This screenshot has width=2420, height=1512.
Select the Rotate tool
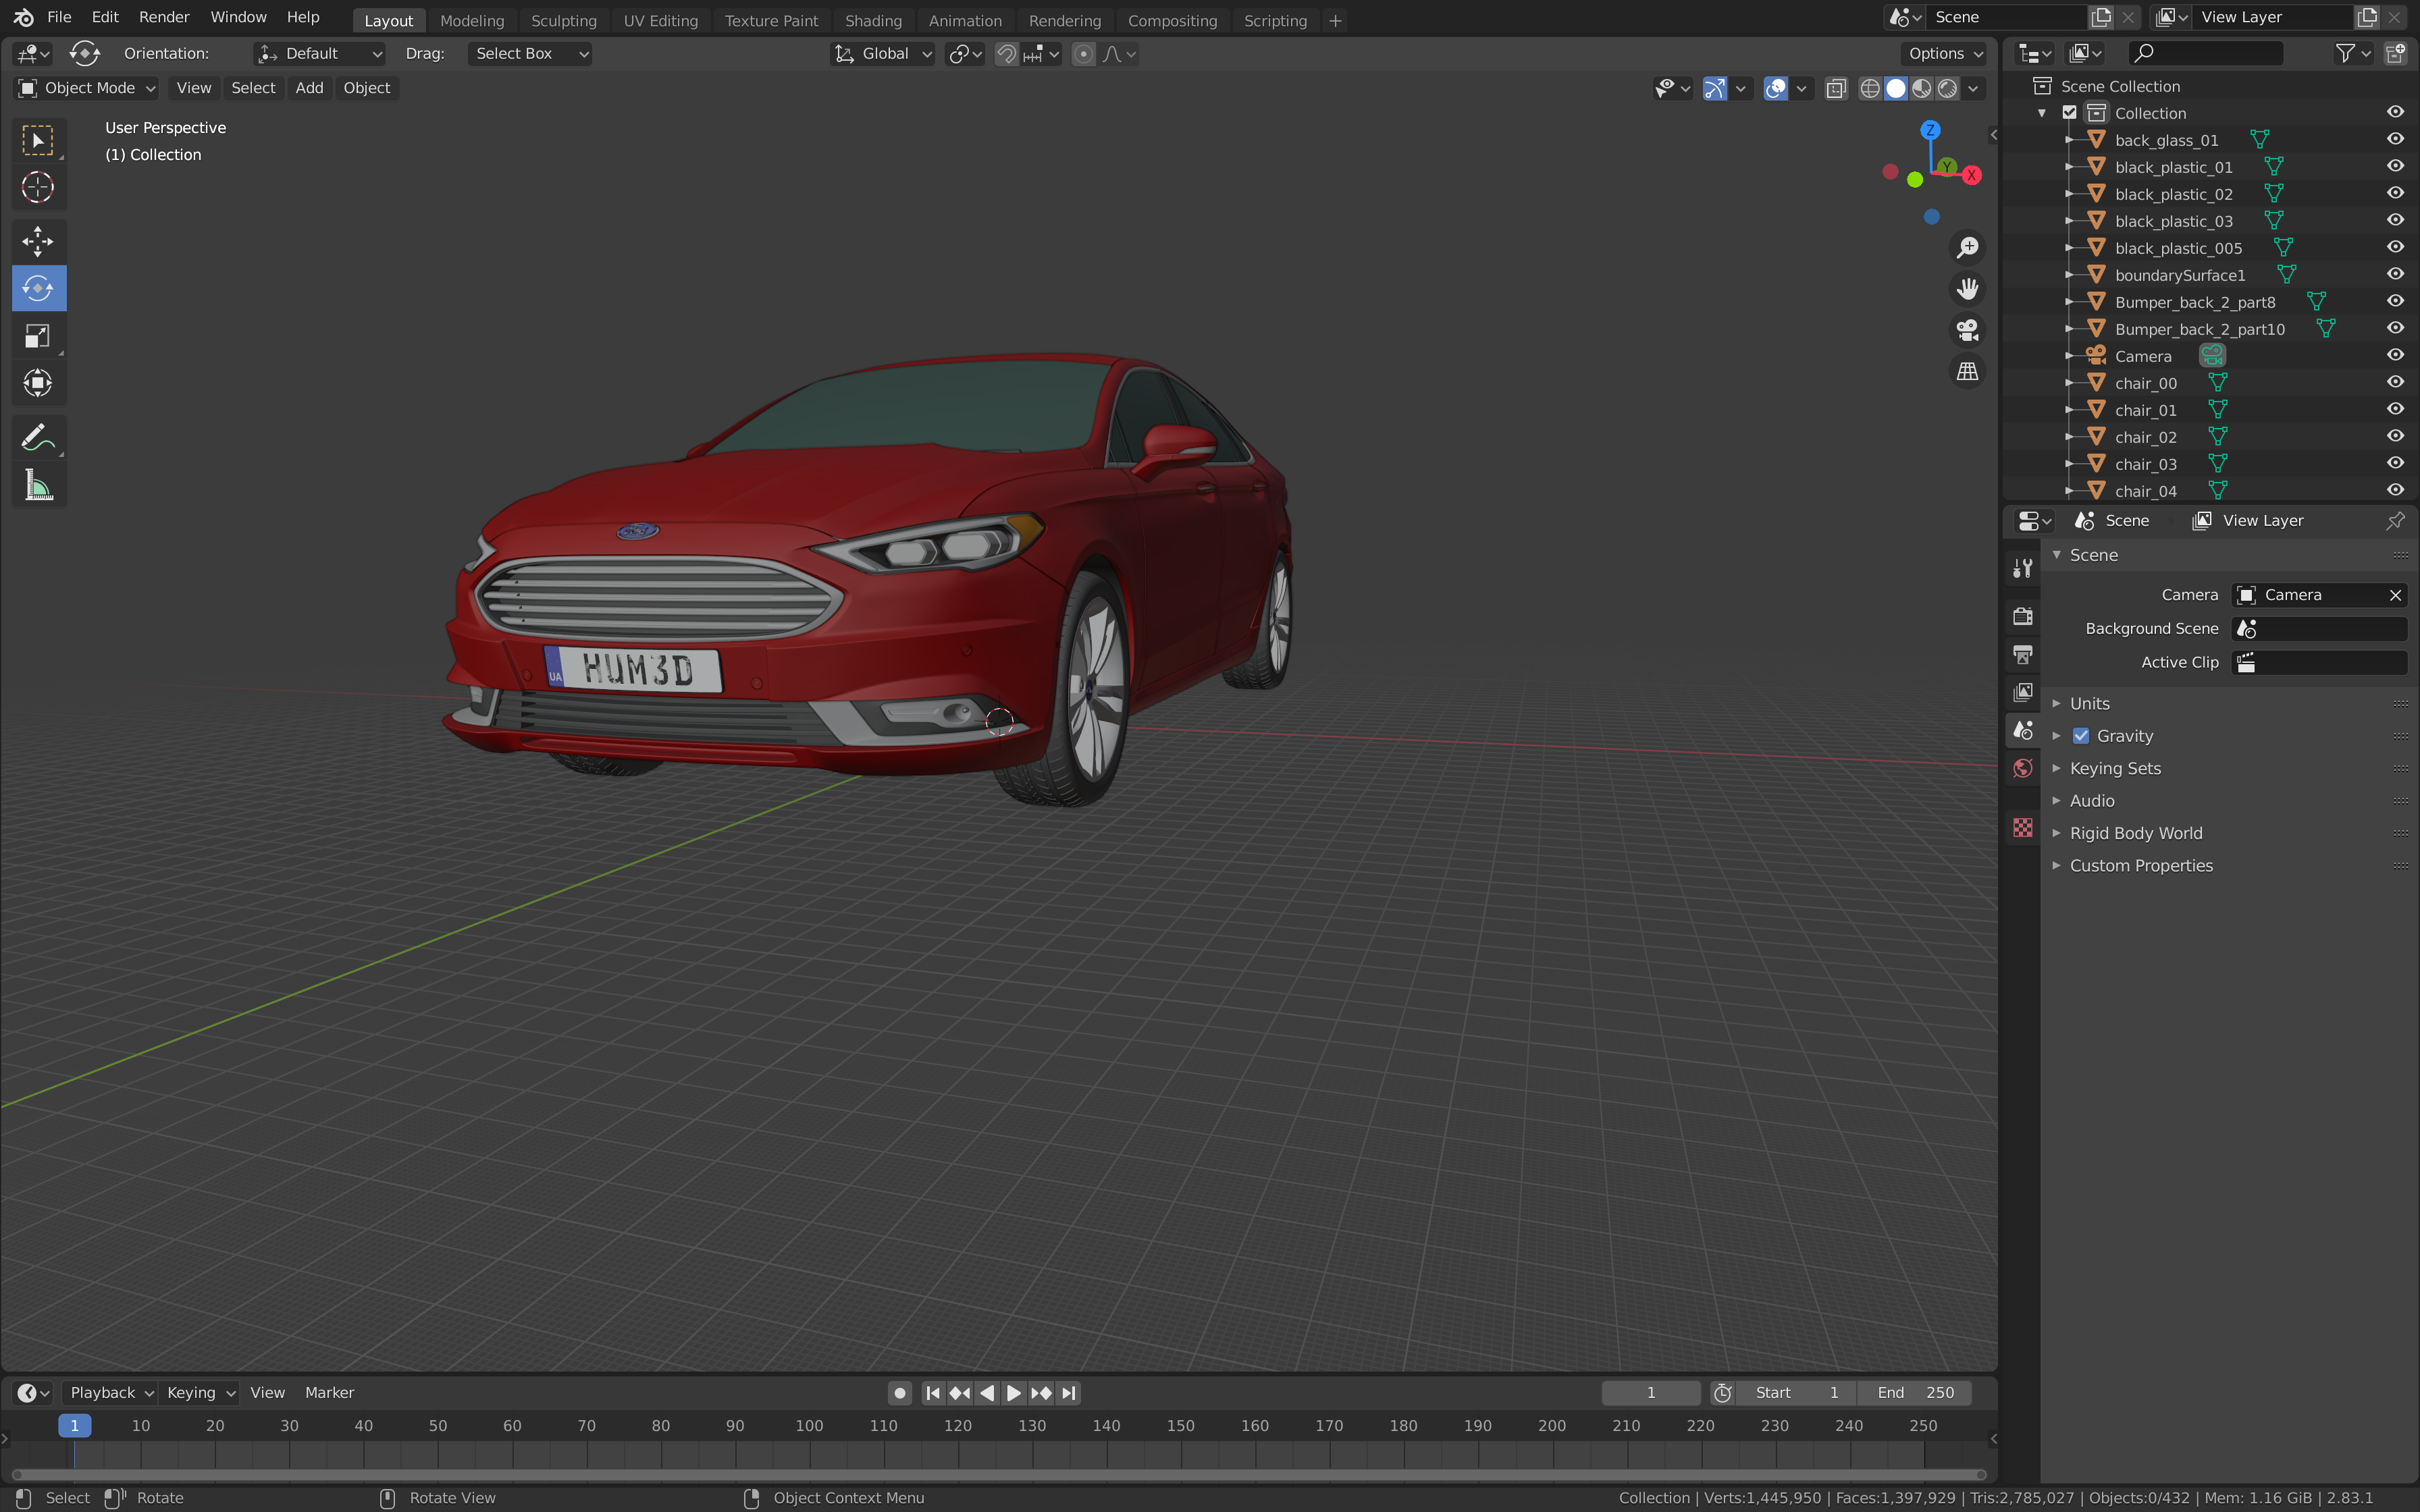(x=38, y=288)
